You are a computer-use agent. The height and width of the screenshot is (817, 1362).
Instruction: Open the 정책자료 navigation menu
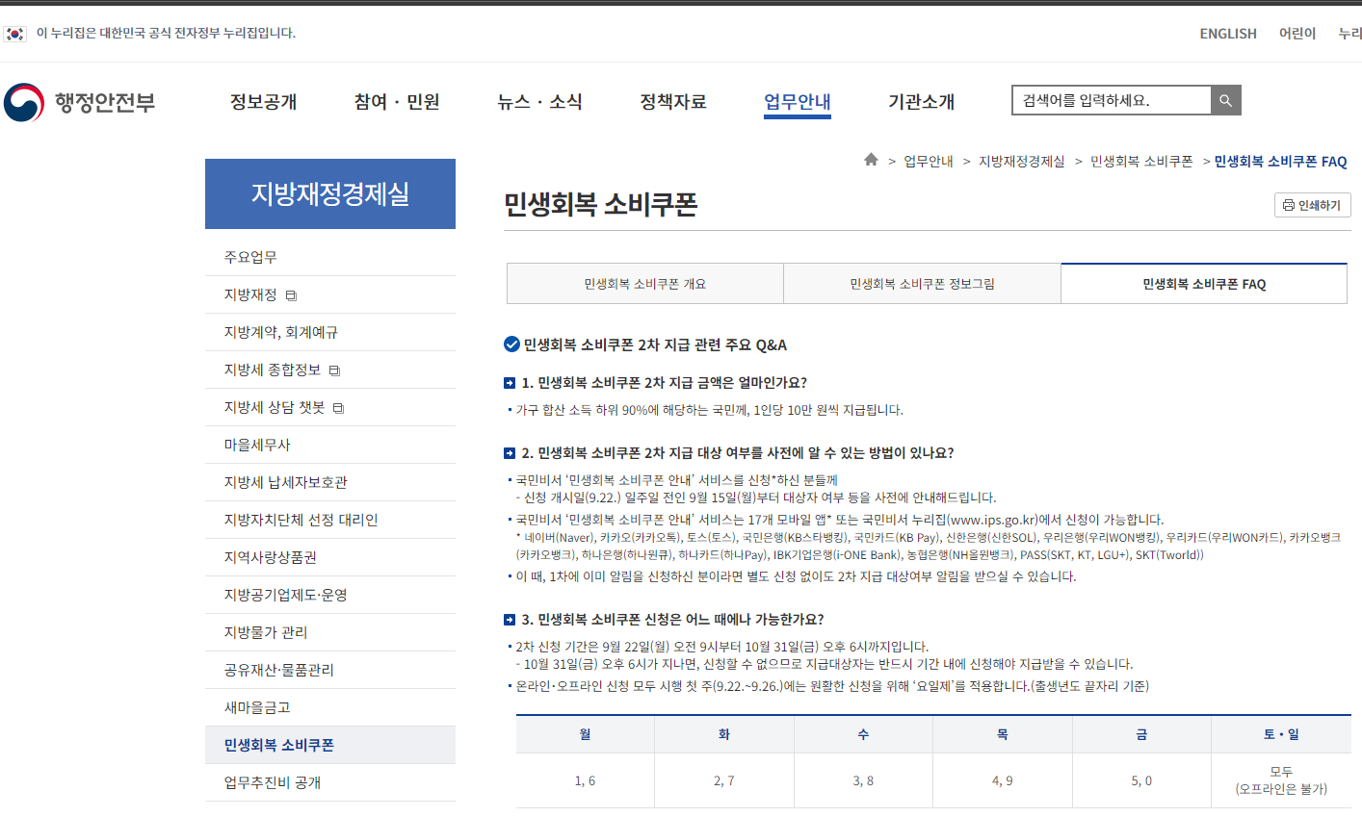click(x=671, y=101)
